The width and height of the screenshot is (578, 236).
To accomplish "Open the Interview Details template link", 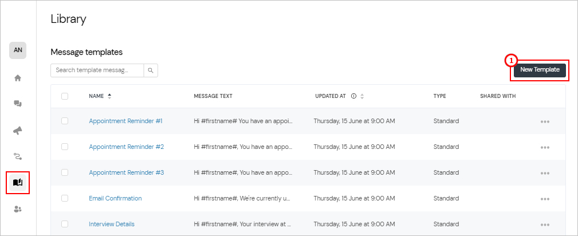I will click(112, 224).
